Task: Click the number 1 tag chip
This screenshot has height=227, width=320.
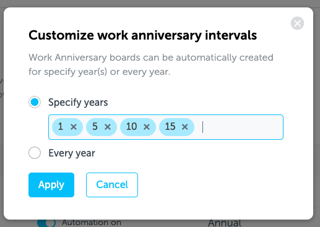Action: 61,127
